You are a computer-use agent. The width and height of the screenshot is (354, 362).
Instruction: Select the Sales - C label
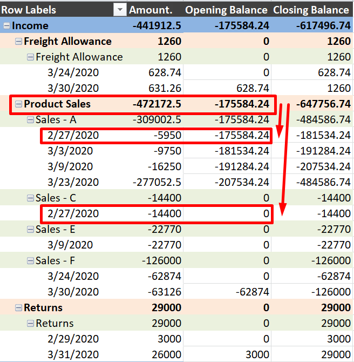click(x=56, y=198)
